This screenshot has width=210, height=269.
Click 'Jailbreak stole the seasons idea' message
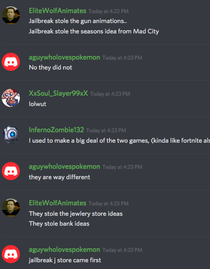click(x=94, y=32)
